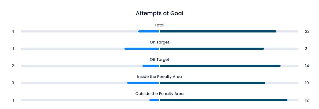Screen dimensions: 319x109
Task: Click light blue Inside the Penalty Area bar
Action: (x=143, y=83)
